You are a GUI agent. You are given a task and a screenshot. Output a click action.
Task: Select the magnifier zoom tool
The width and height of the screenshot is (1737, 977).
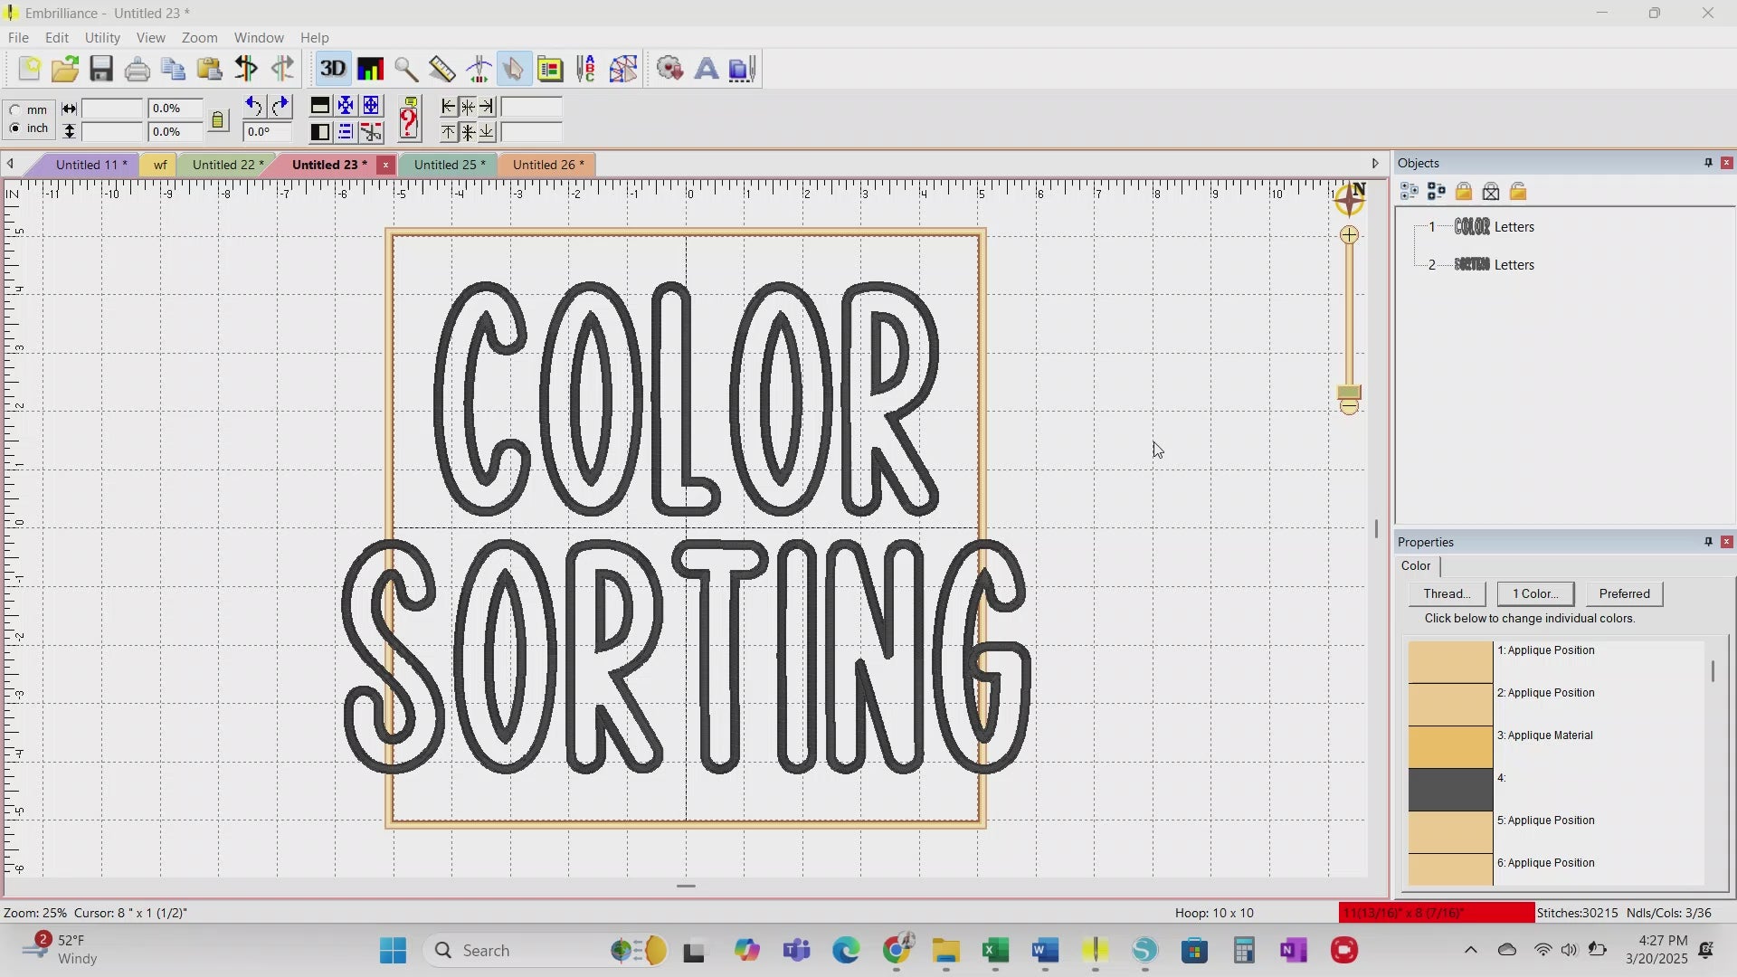[406, 69]
